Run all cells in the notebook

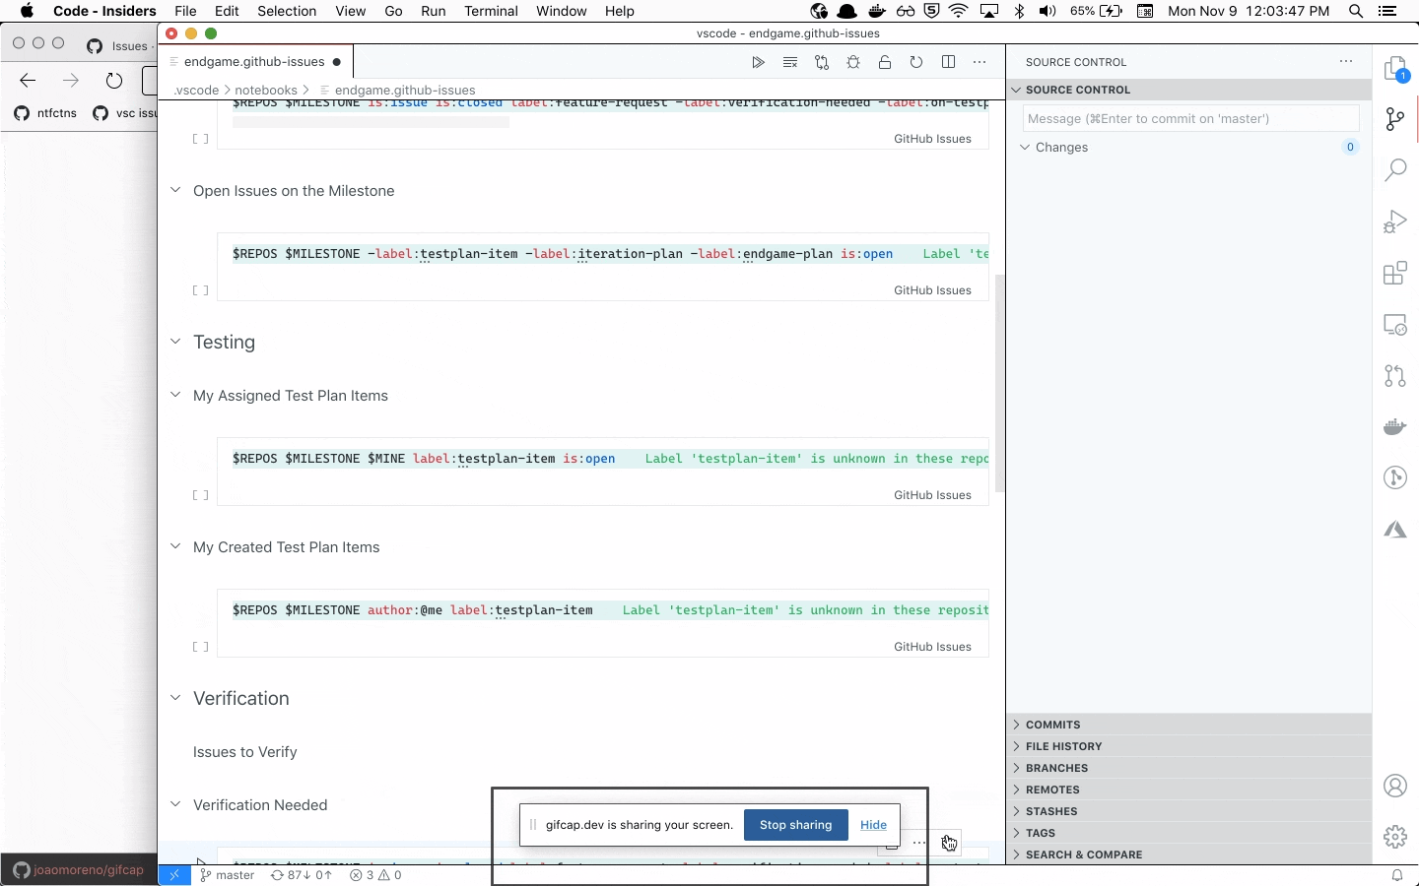coord(759,62)
